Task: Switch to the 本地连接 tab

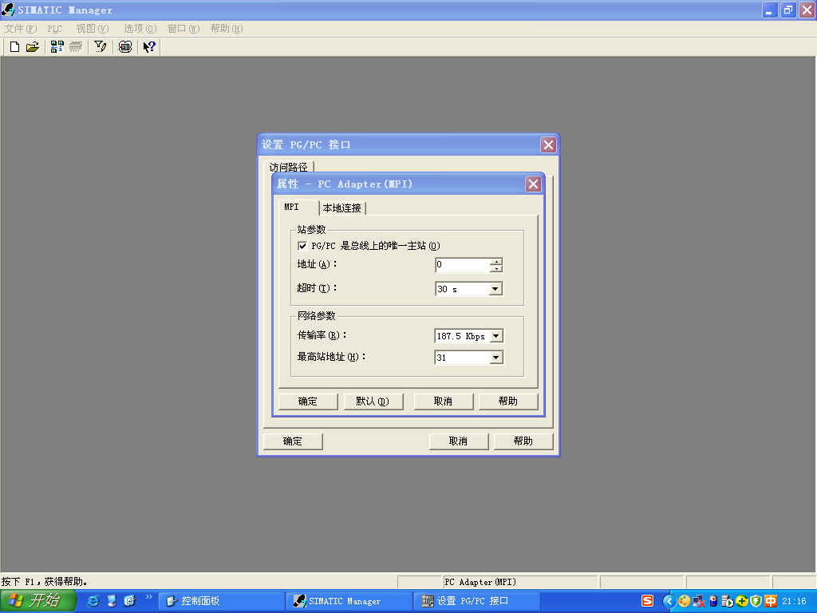Action: [x=341, y=208]
